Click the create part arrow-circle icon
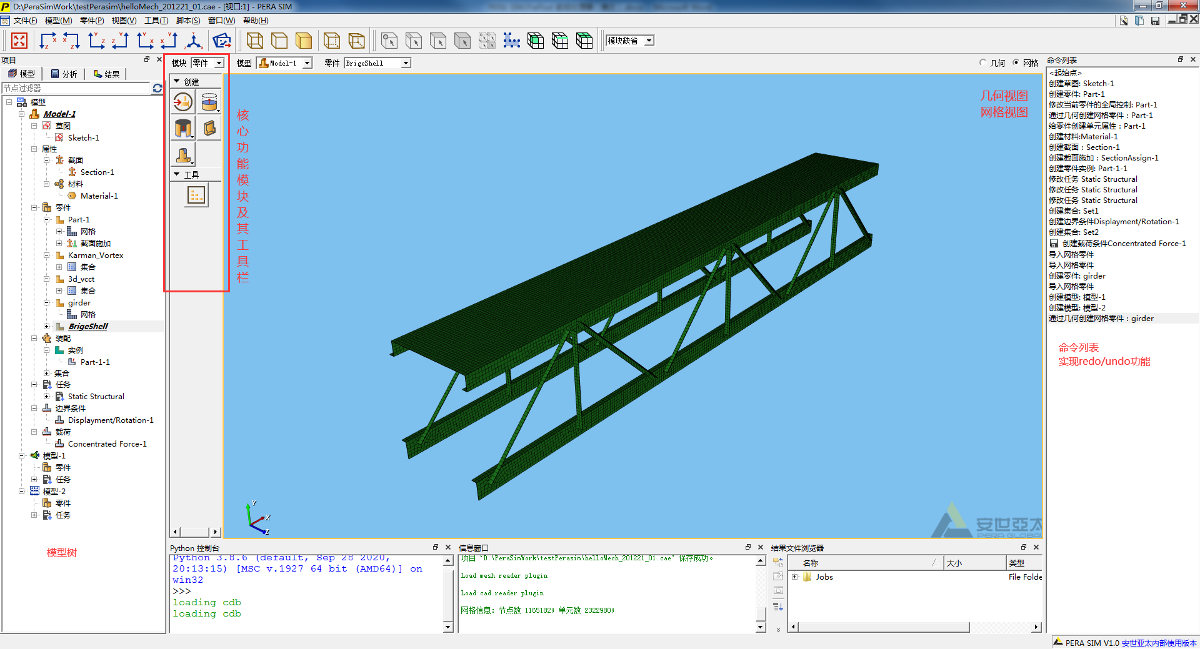The image size is (1200, 649). click(x=183, y=102)
